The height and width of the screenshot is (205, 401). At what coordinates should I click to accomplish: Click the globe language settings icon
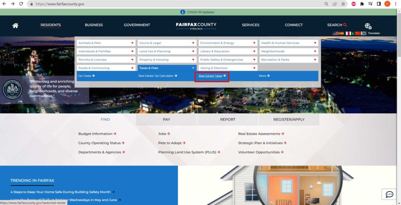tap(368, 26)
